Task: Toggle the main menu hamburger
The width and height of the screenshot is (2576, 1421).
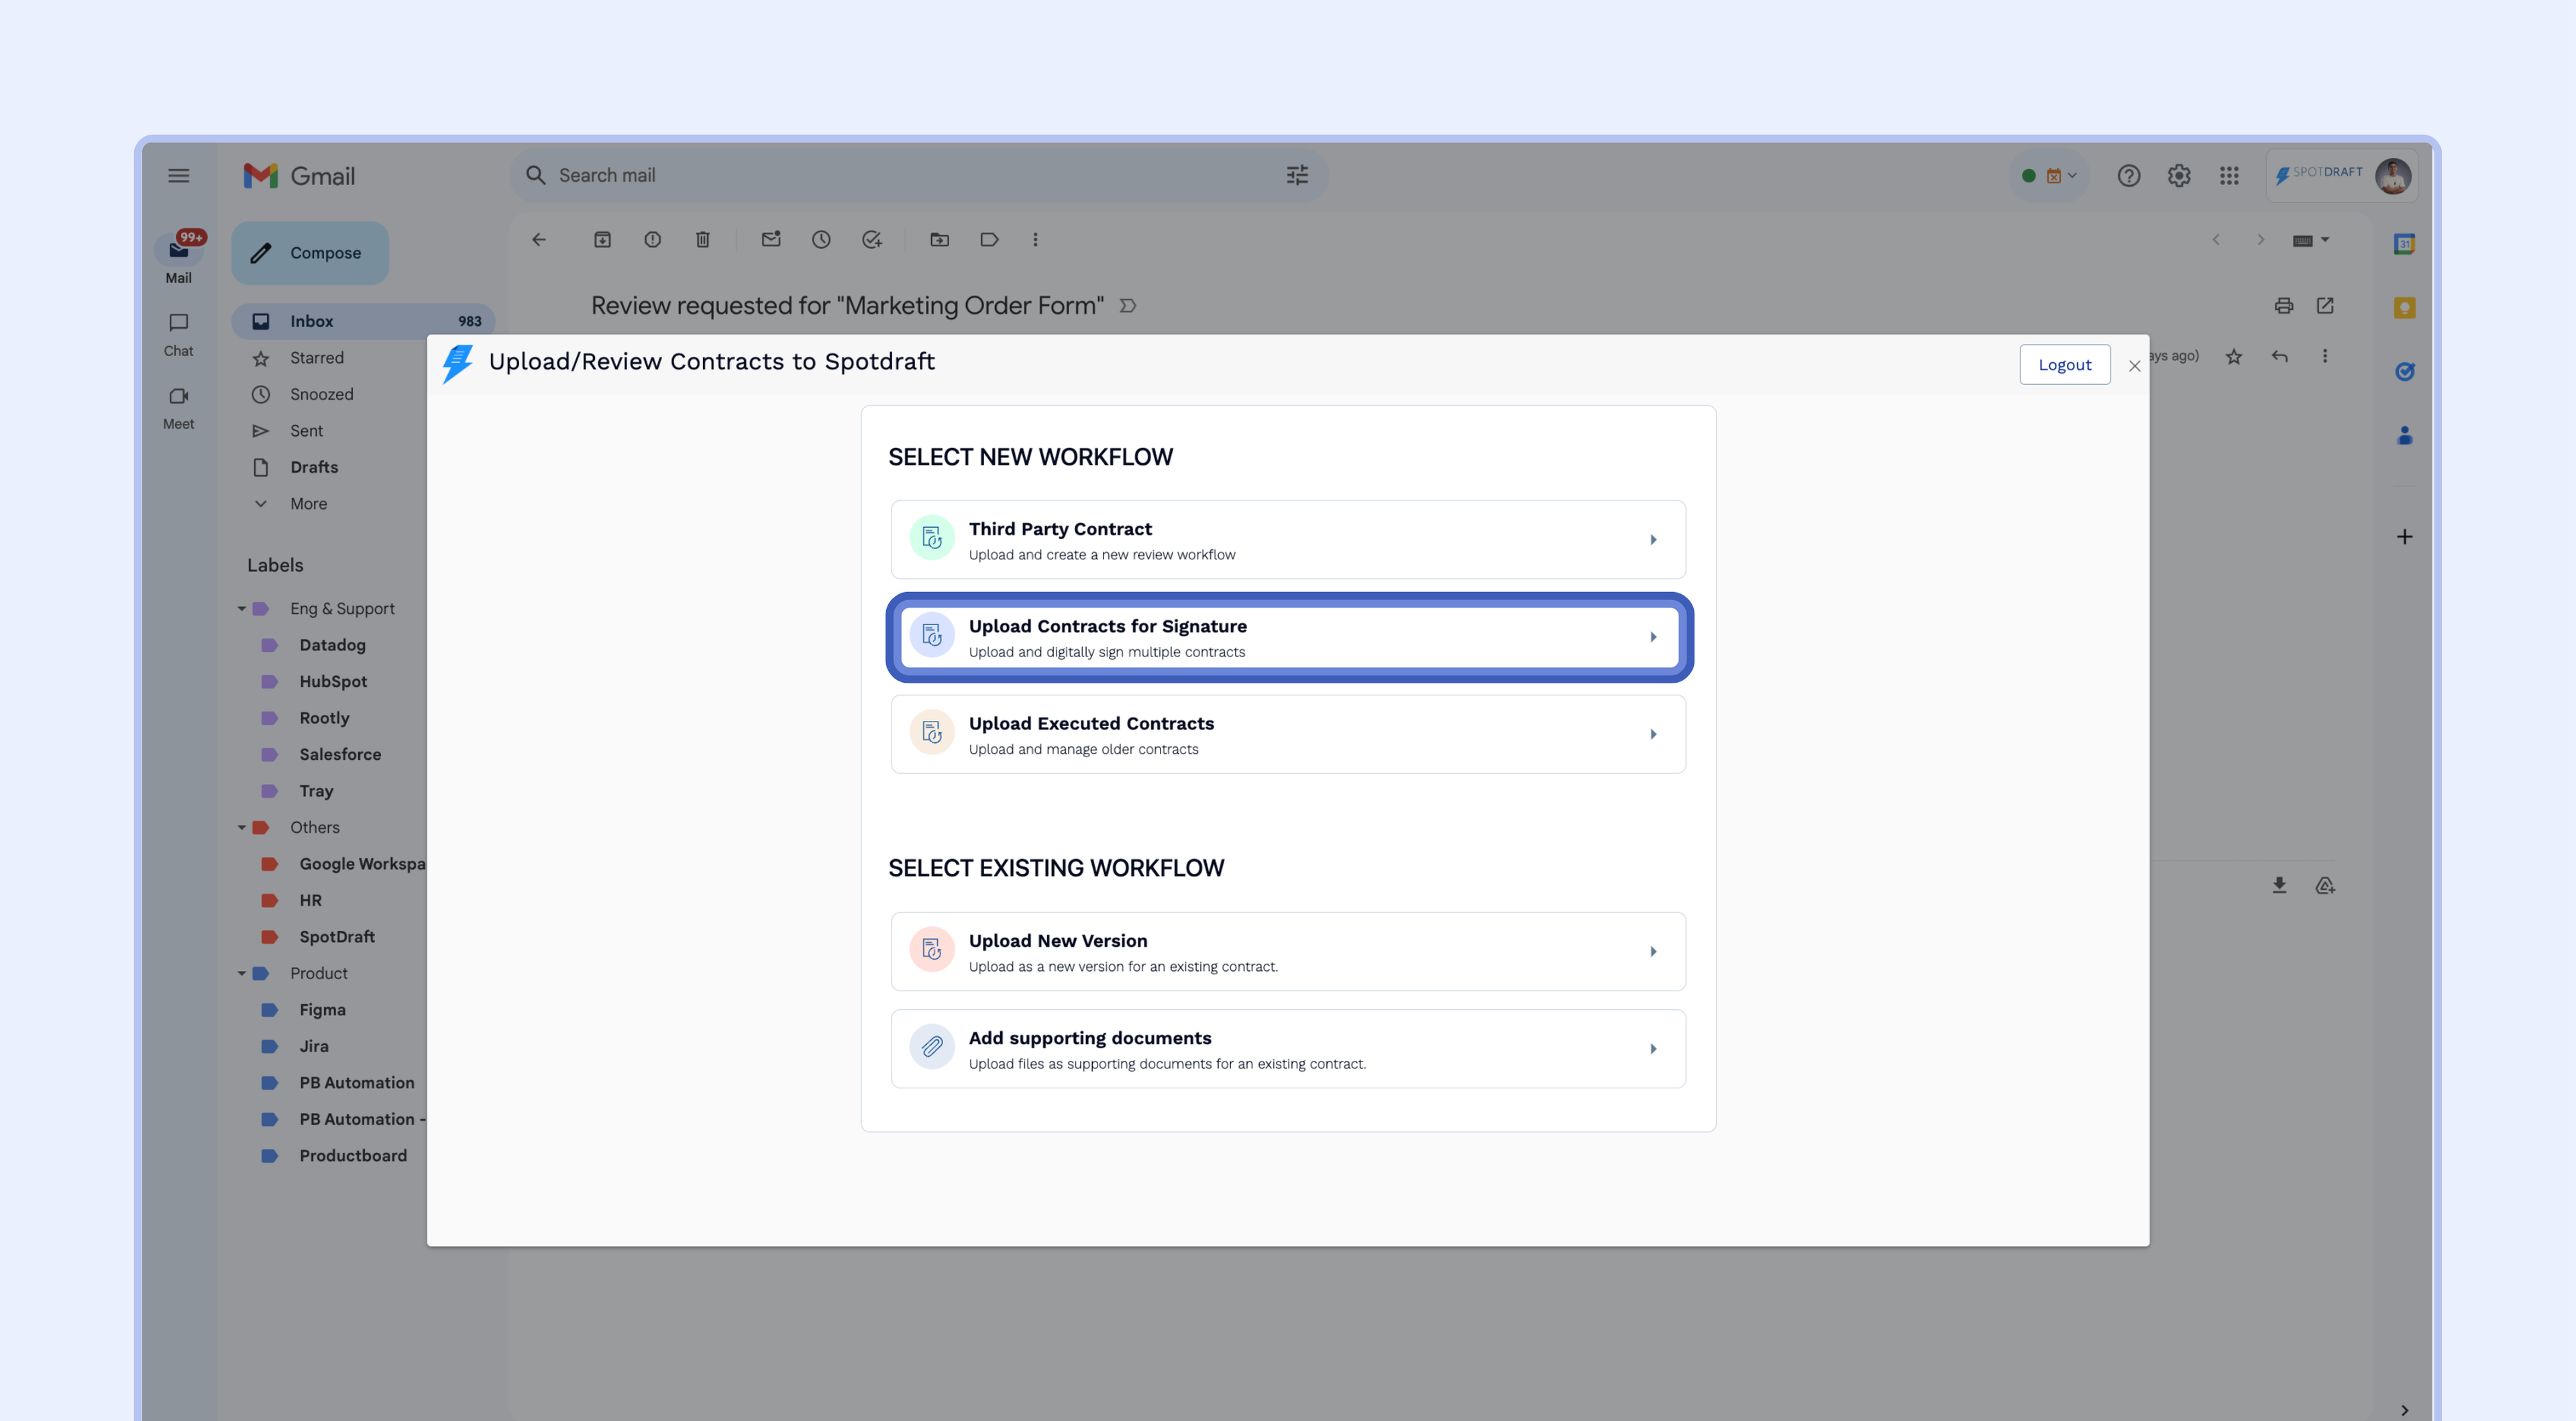Action: (x=179, y=176)
